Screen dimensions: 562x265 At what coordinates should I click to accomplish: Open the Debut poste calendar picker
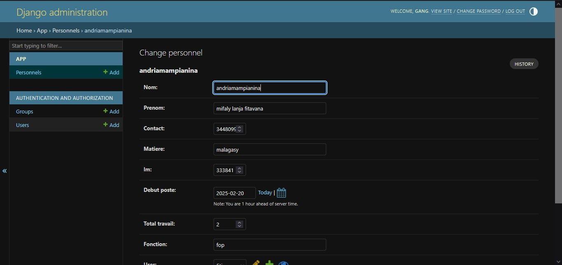pos(281,193)
